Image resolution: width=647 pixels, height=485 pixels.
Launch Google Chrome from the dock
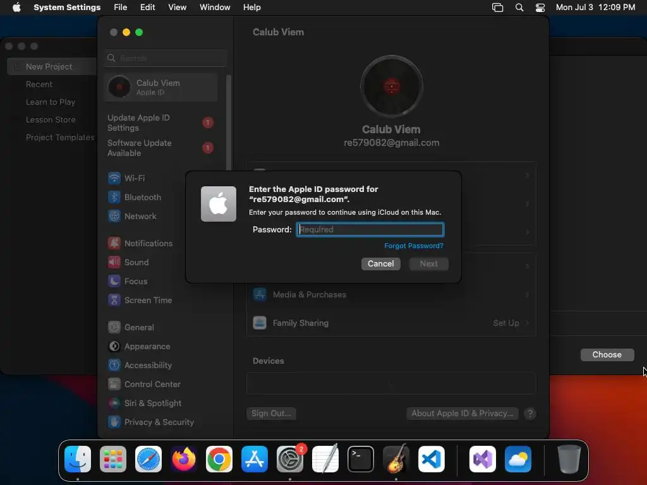tap(219, 459)
